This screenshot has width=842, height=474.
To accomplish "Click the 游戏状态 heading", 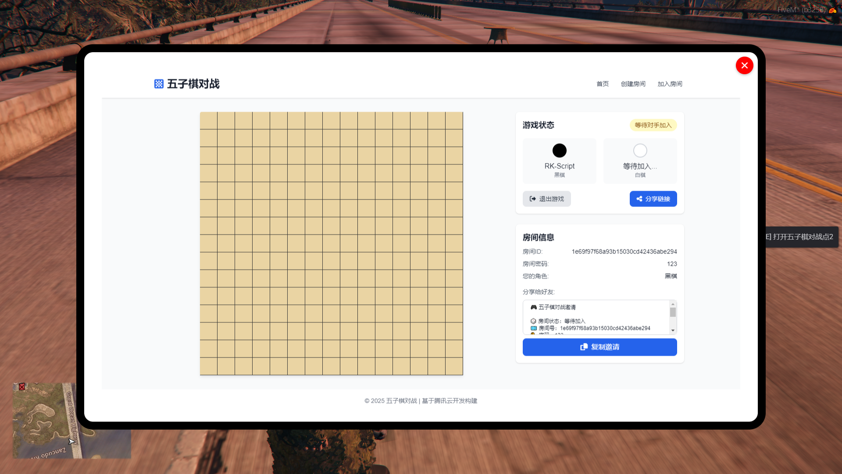I will 538,125.
